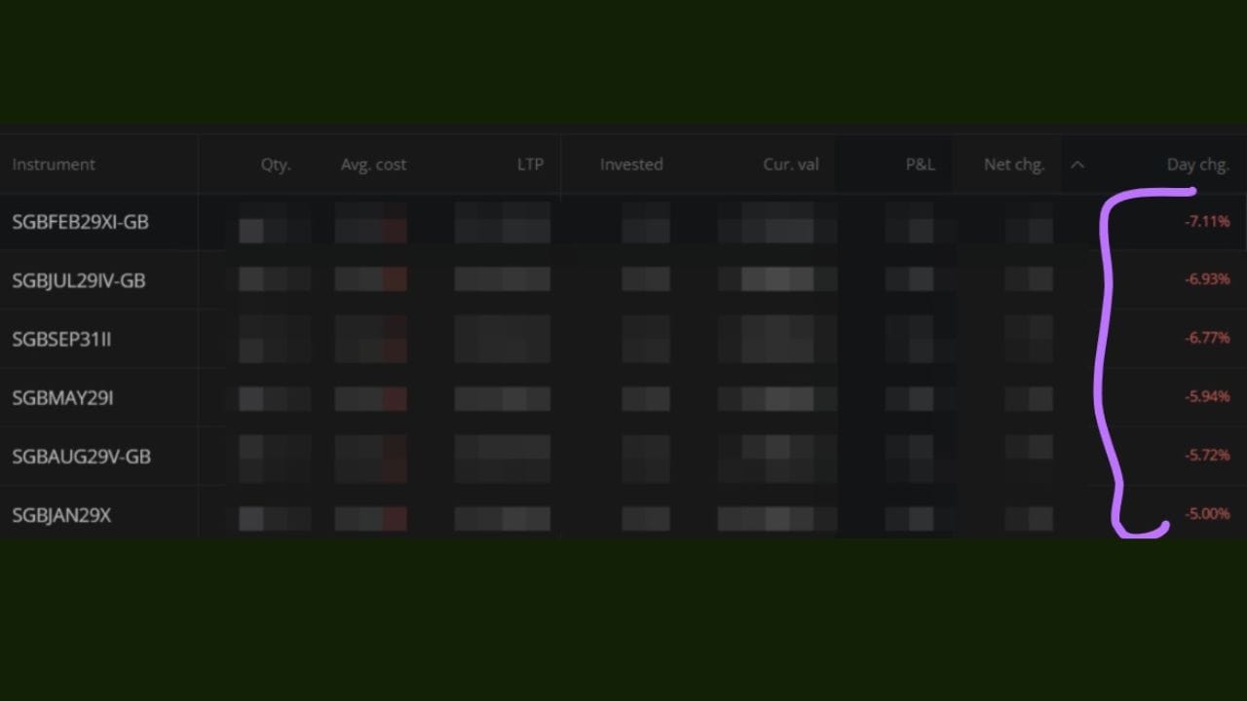This screenshot has height=701, width=1247.
Task: Sort the table by Qty. header
Action: [x=276, y=165]
